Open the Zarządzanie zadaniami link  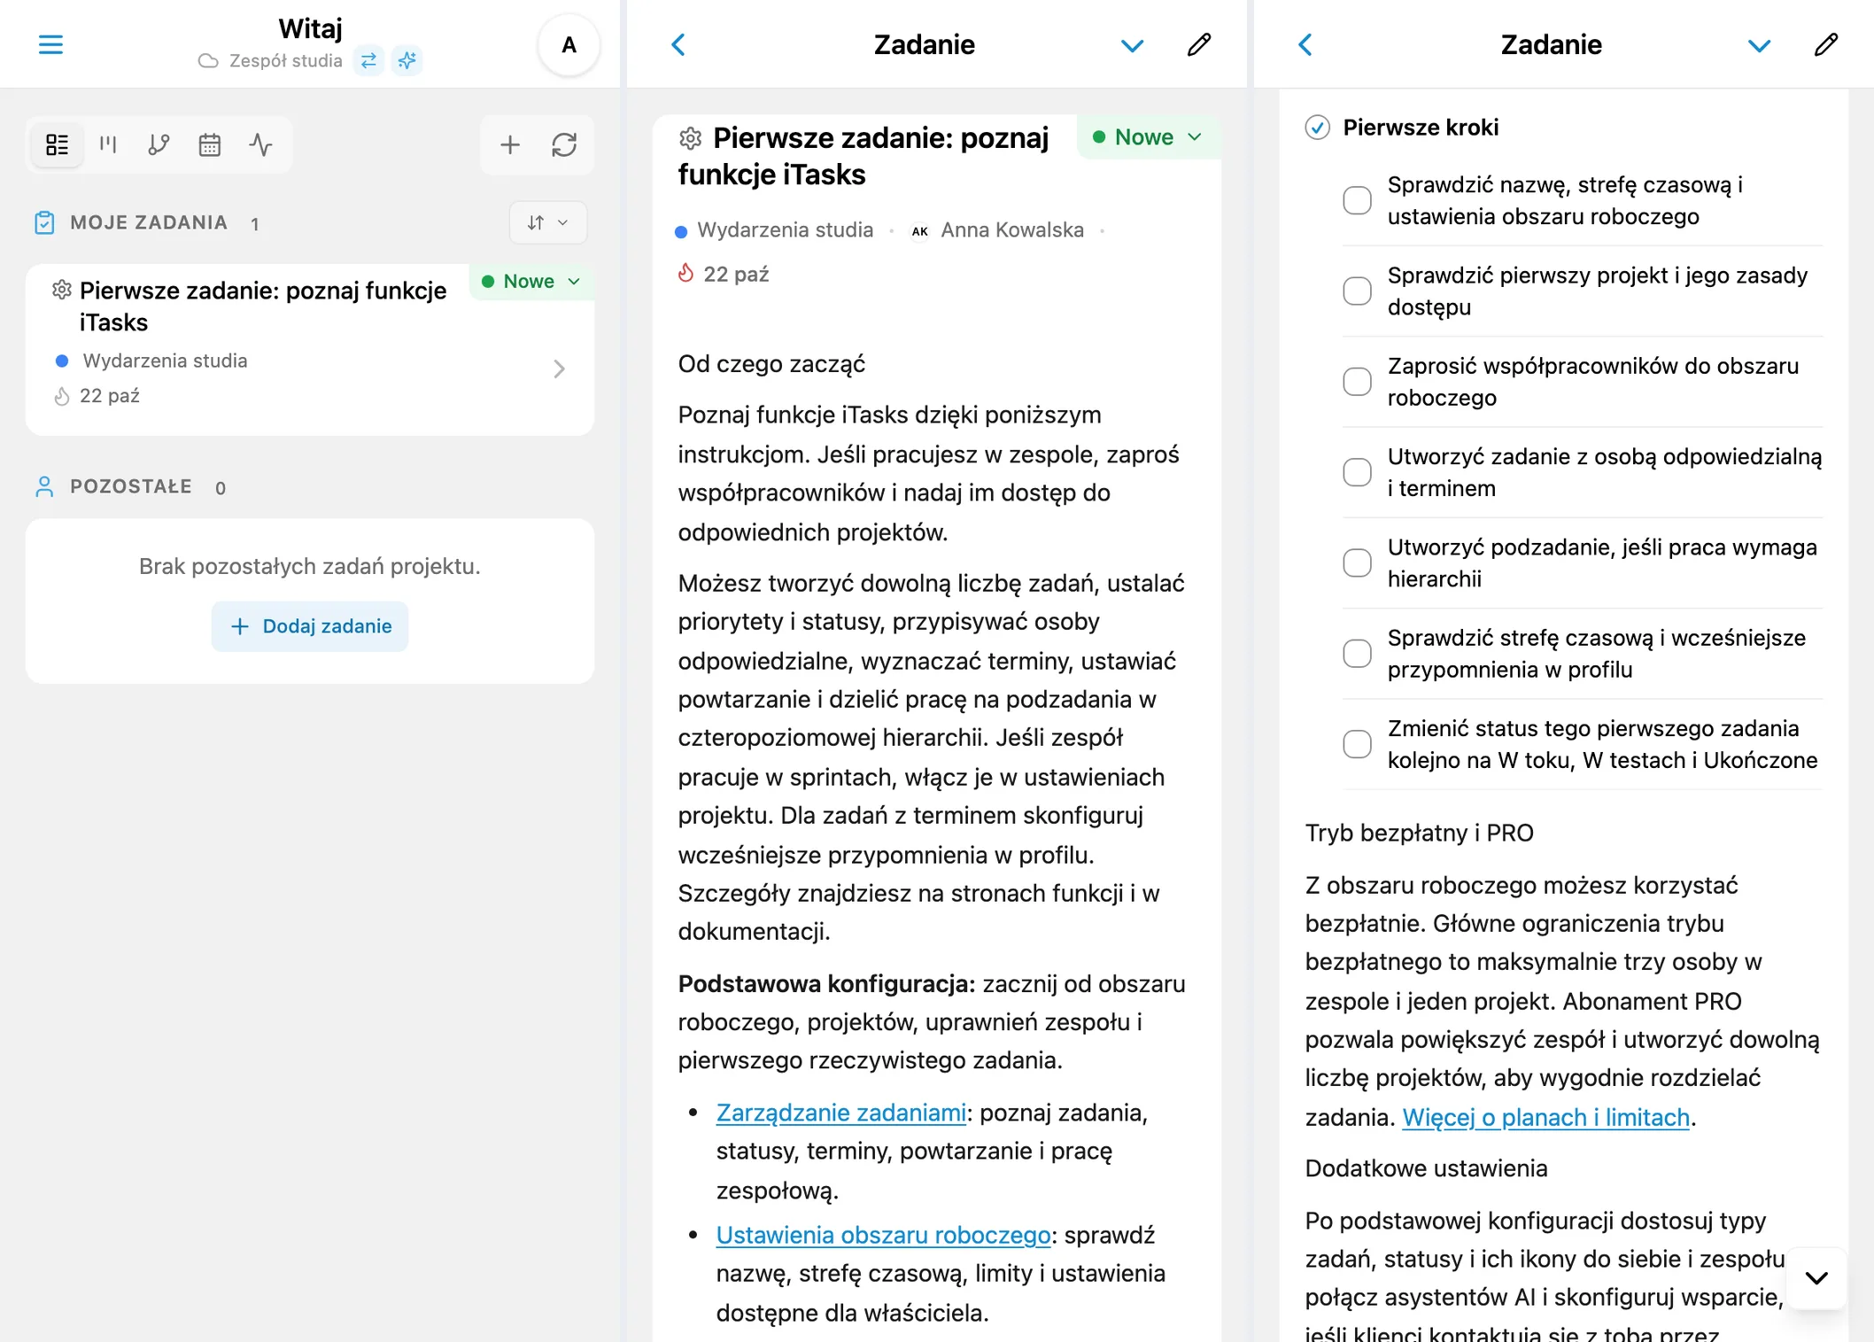pos(840,1113)
